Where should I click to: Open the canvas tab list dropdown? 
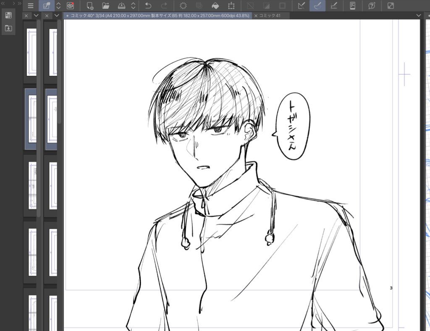click(419, 16)
